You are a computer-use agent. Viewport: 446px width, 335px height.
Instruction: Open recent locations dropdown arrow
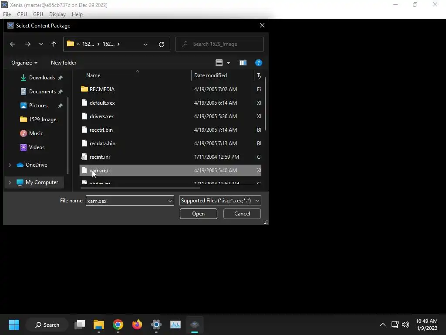point(41,44)
